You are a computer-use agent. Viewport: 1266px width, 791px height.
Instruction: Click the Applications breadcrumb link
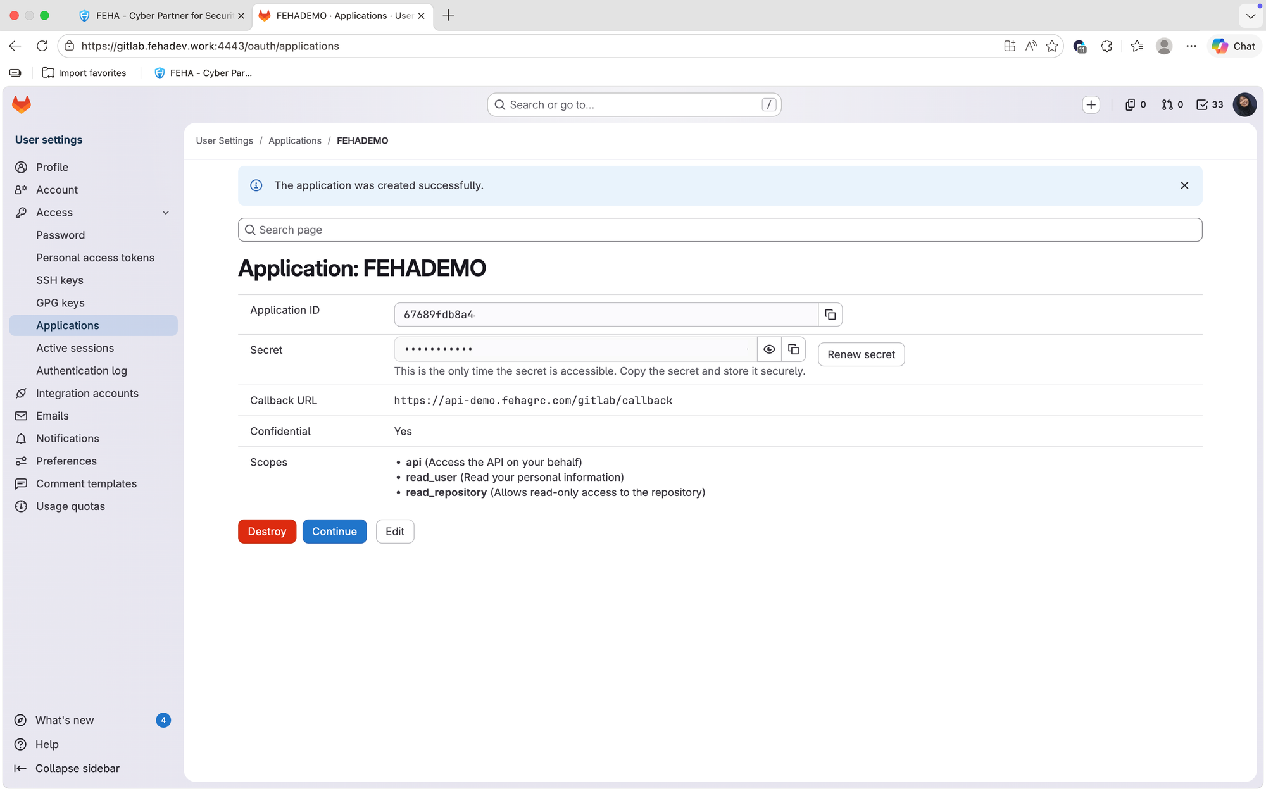(294, 140)
